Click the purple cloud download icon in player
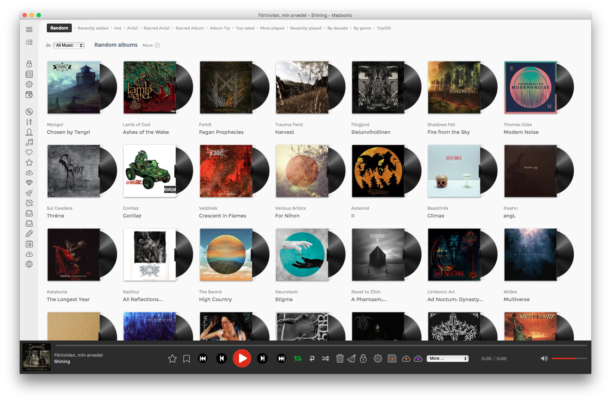Viewport: 611px width, 402px height. coord(418,358)
